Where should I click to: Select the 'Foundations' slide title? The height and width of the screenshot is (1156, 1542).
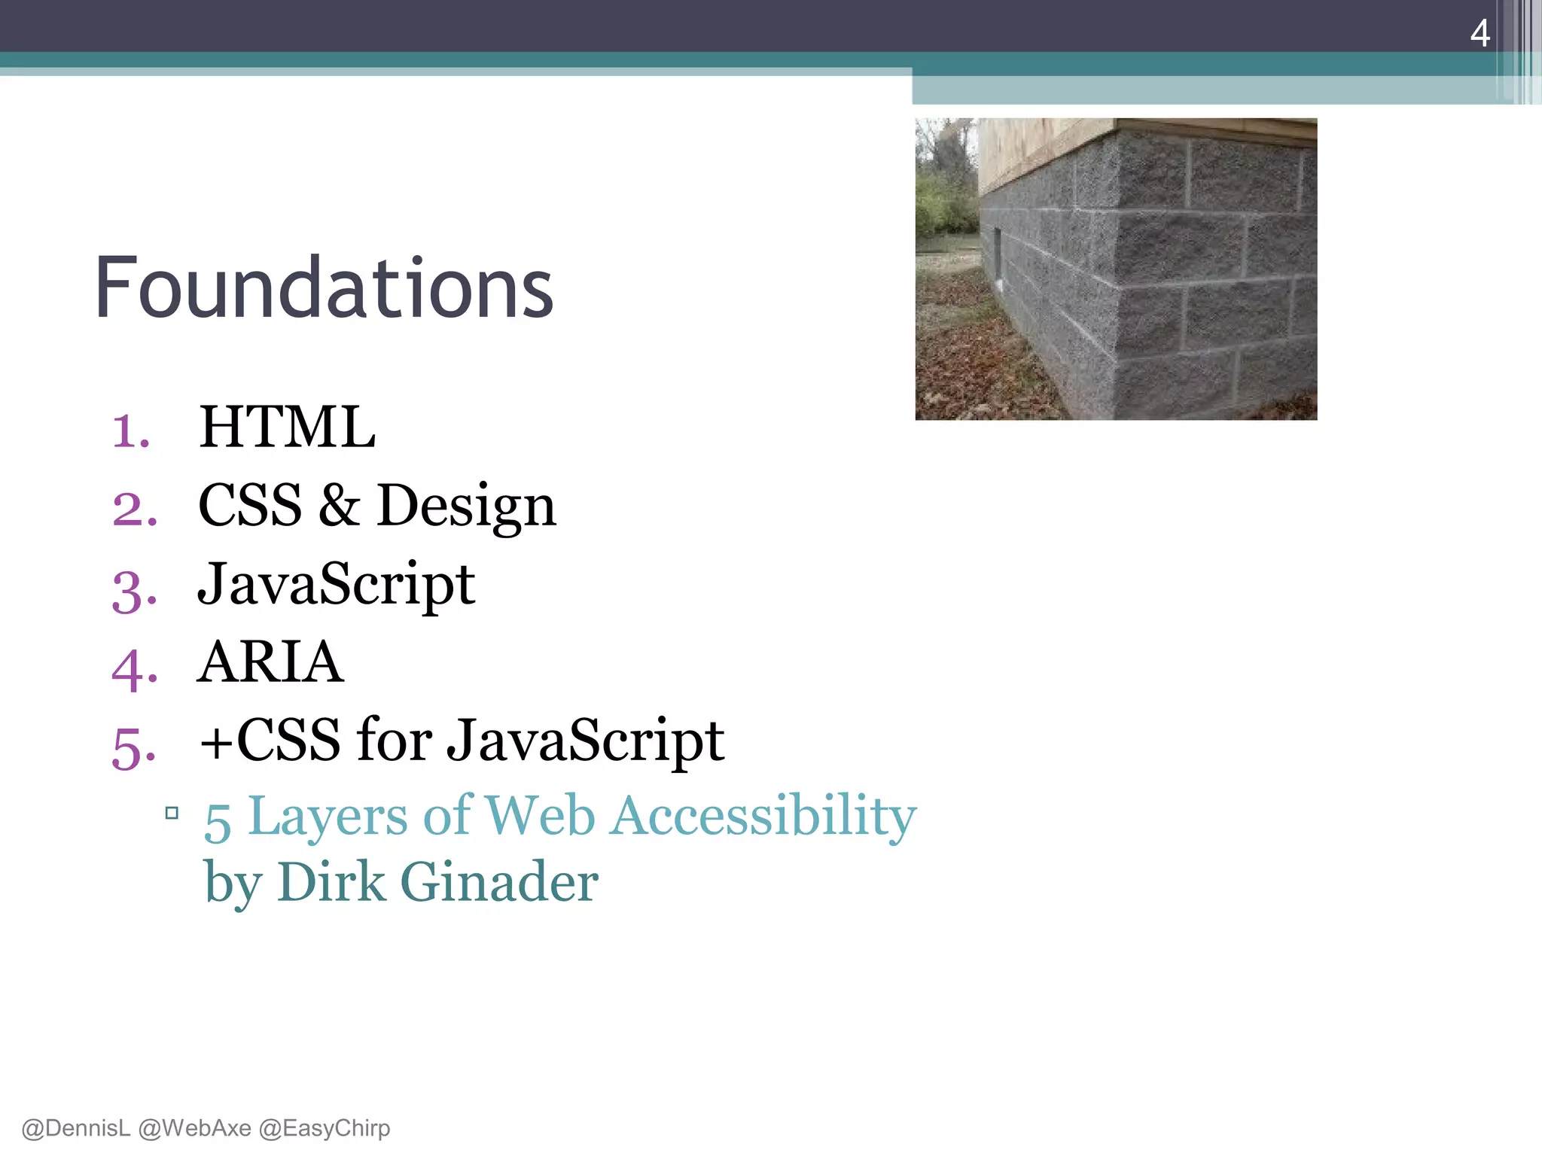(325, 288)
